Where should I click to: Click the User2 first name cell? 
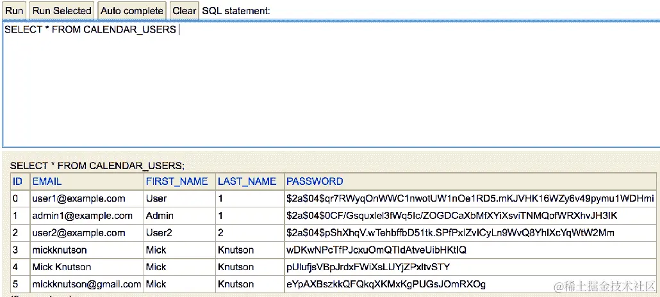(x=160, y=233)
